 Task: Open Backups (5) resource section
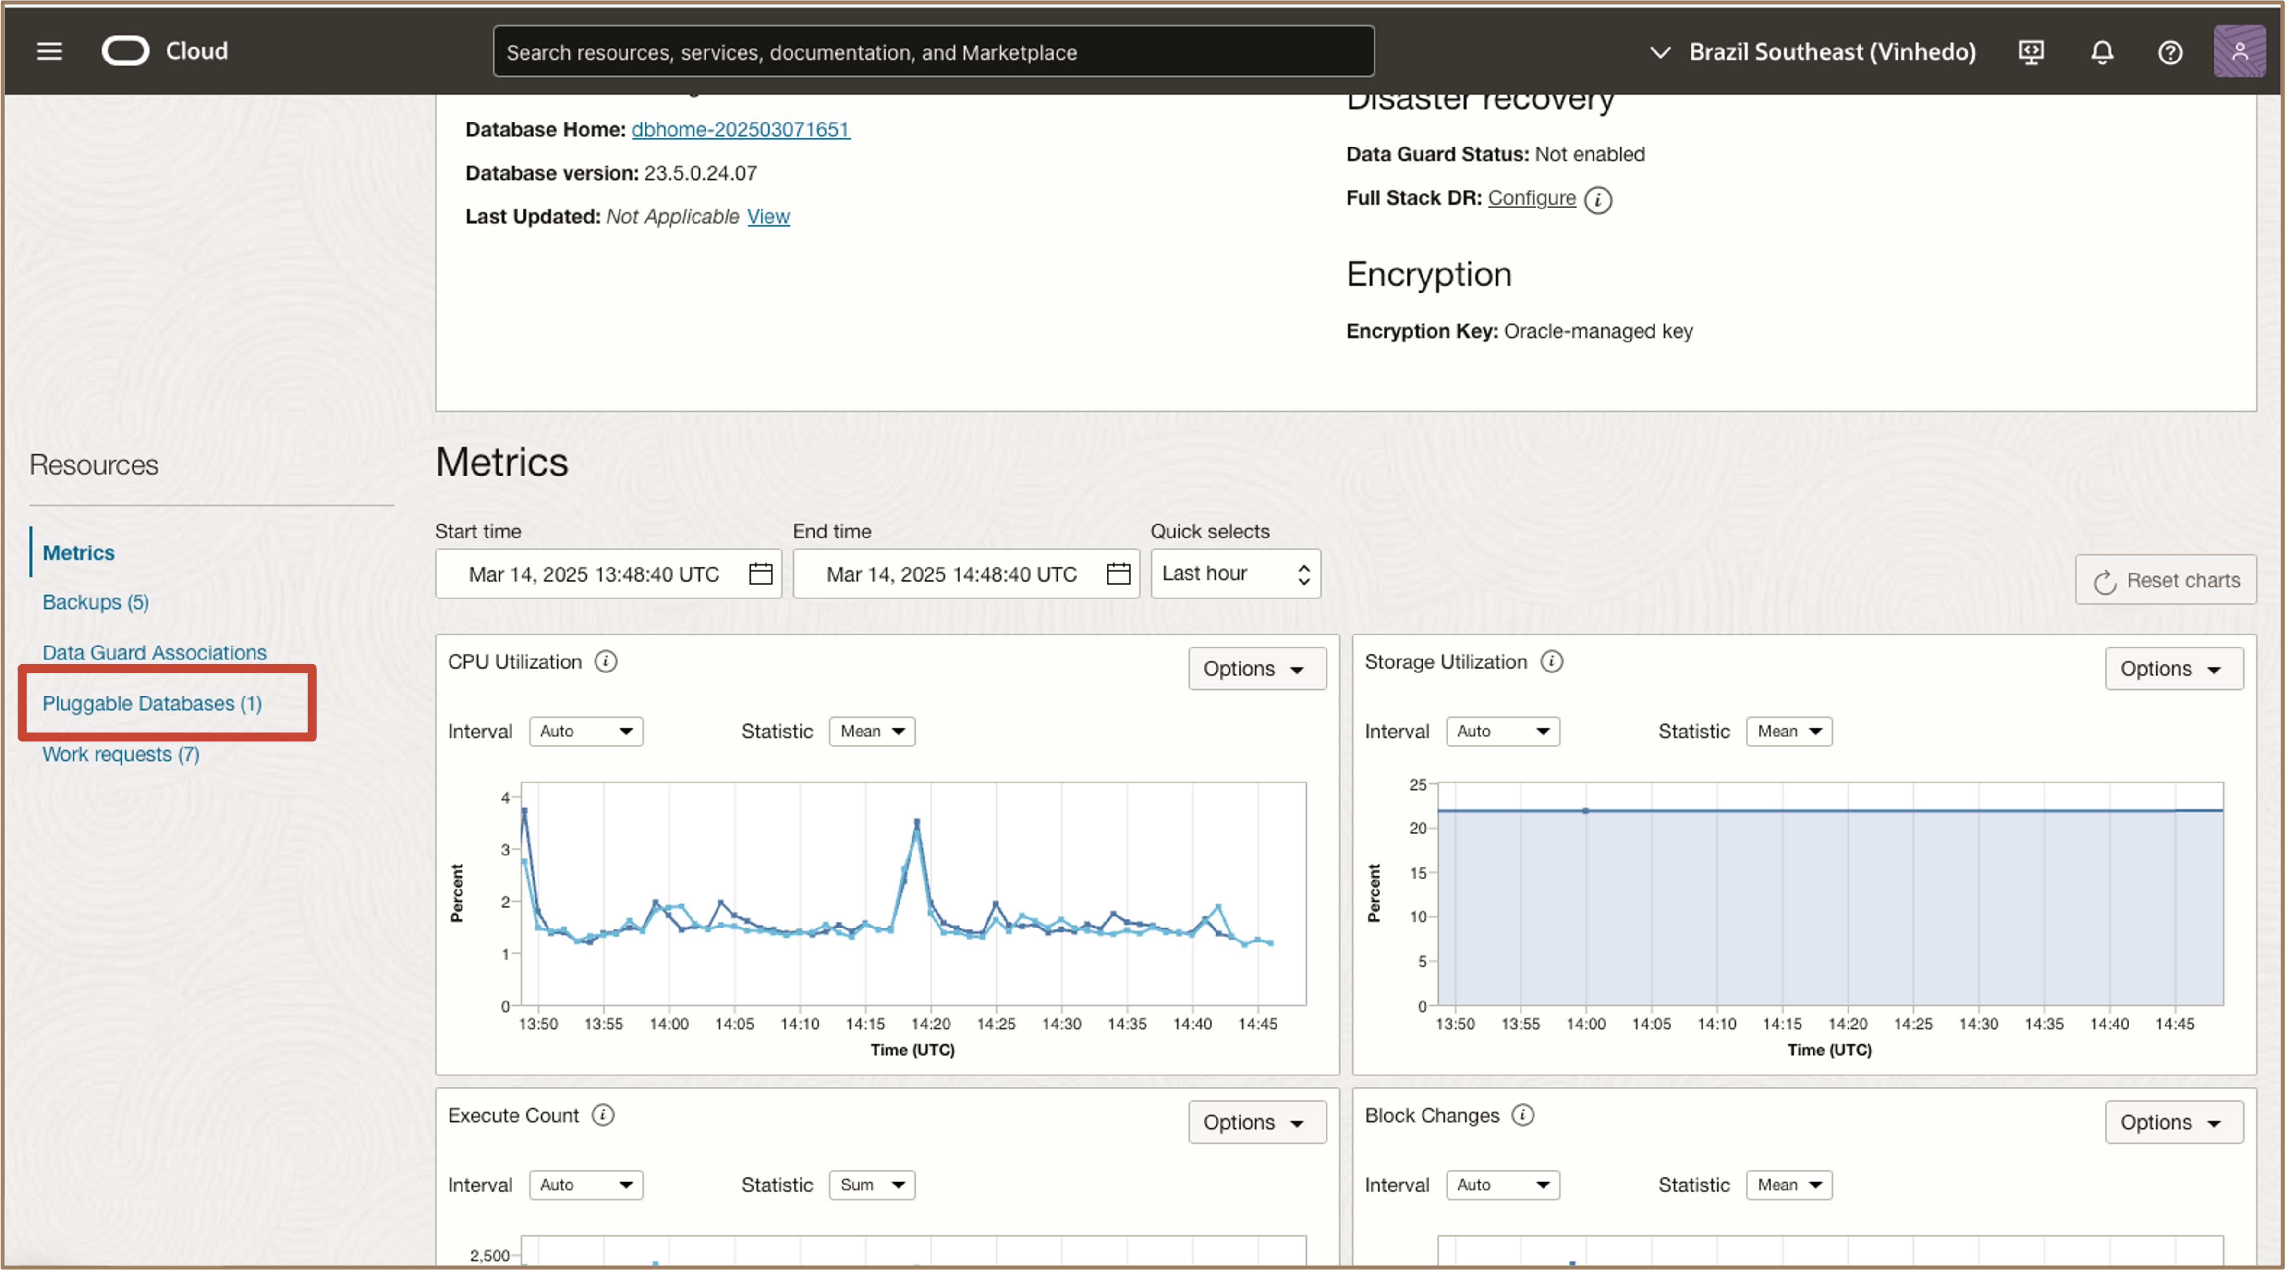pyautogui.click(x=96, y=602)
